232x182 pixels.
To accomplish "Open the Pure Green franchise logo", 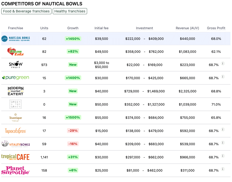I will point(16,78).
